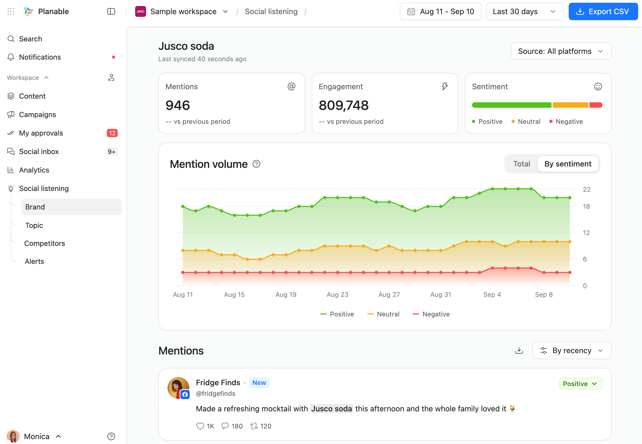Click the Facebook badge on Fridge Finds avatar
642x444 pixels.
pos(185,394)
